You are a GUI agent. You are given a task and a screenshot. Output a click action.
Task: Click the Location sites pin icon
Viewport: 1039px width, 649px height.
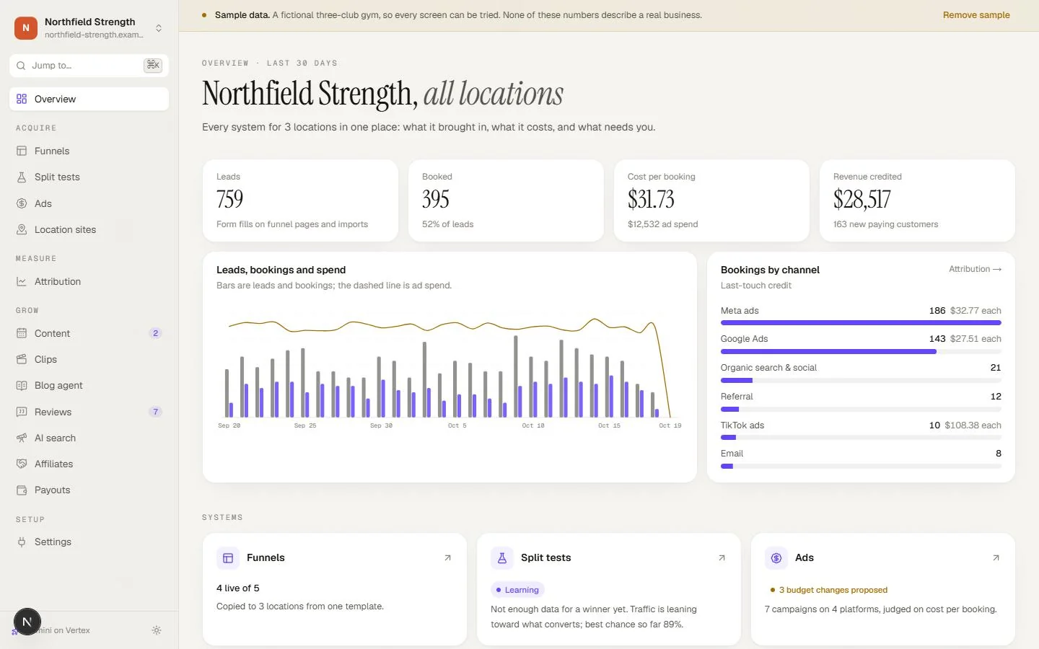[x=22, y=229]
